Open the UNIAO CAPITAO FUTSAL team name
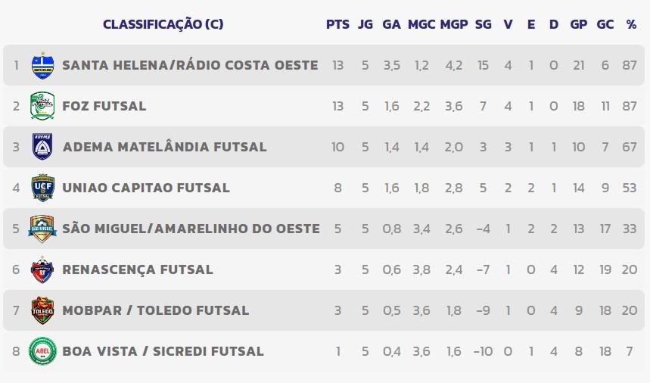This screenshot has width=650, height=383. point(146,188)
